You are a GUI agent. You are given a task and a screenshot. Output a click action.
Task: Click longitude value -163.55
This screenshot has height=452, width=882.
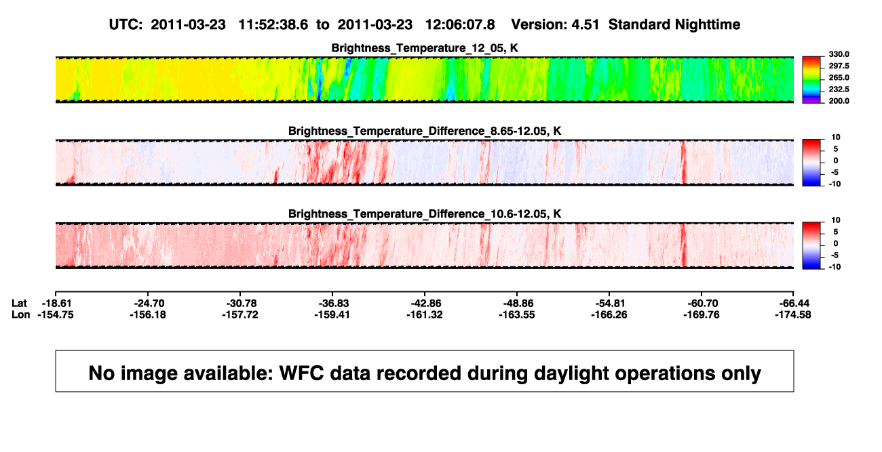click(517, 314)
